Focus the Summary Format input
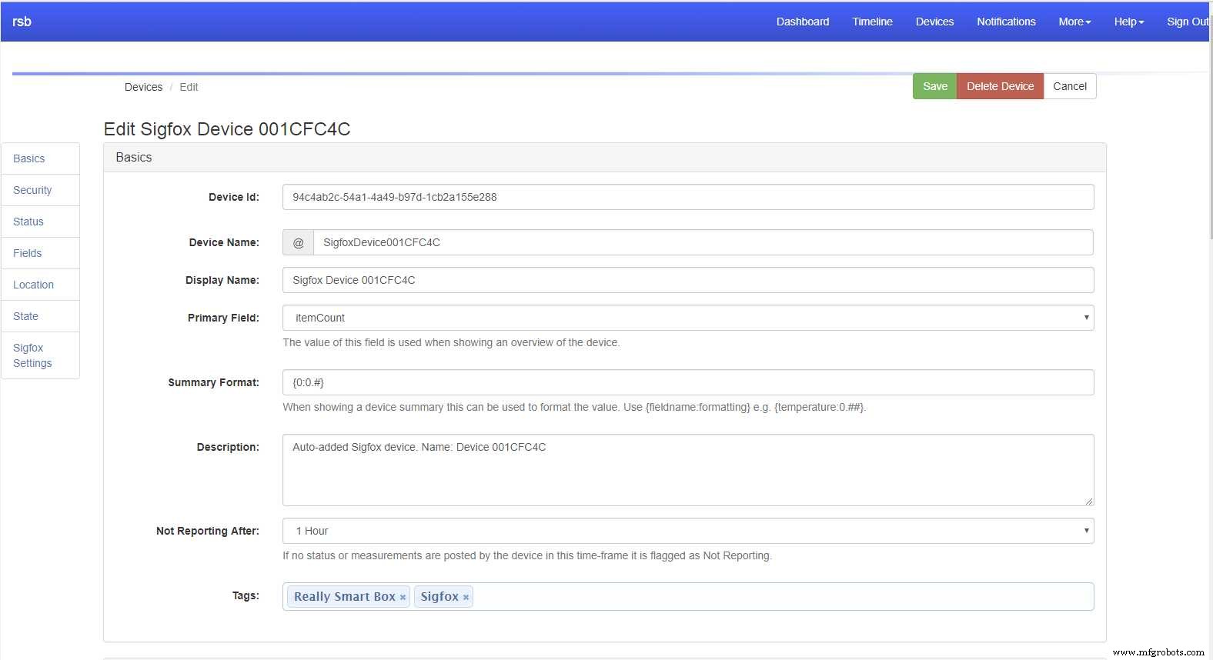This screenshot has height=660, width=1213. click(687, 382)
